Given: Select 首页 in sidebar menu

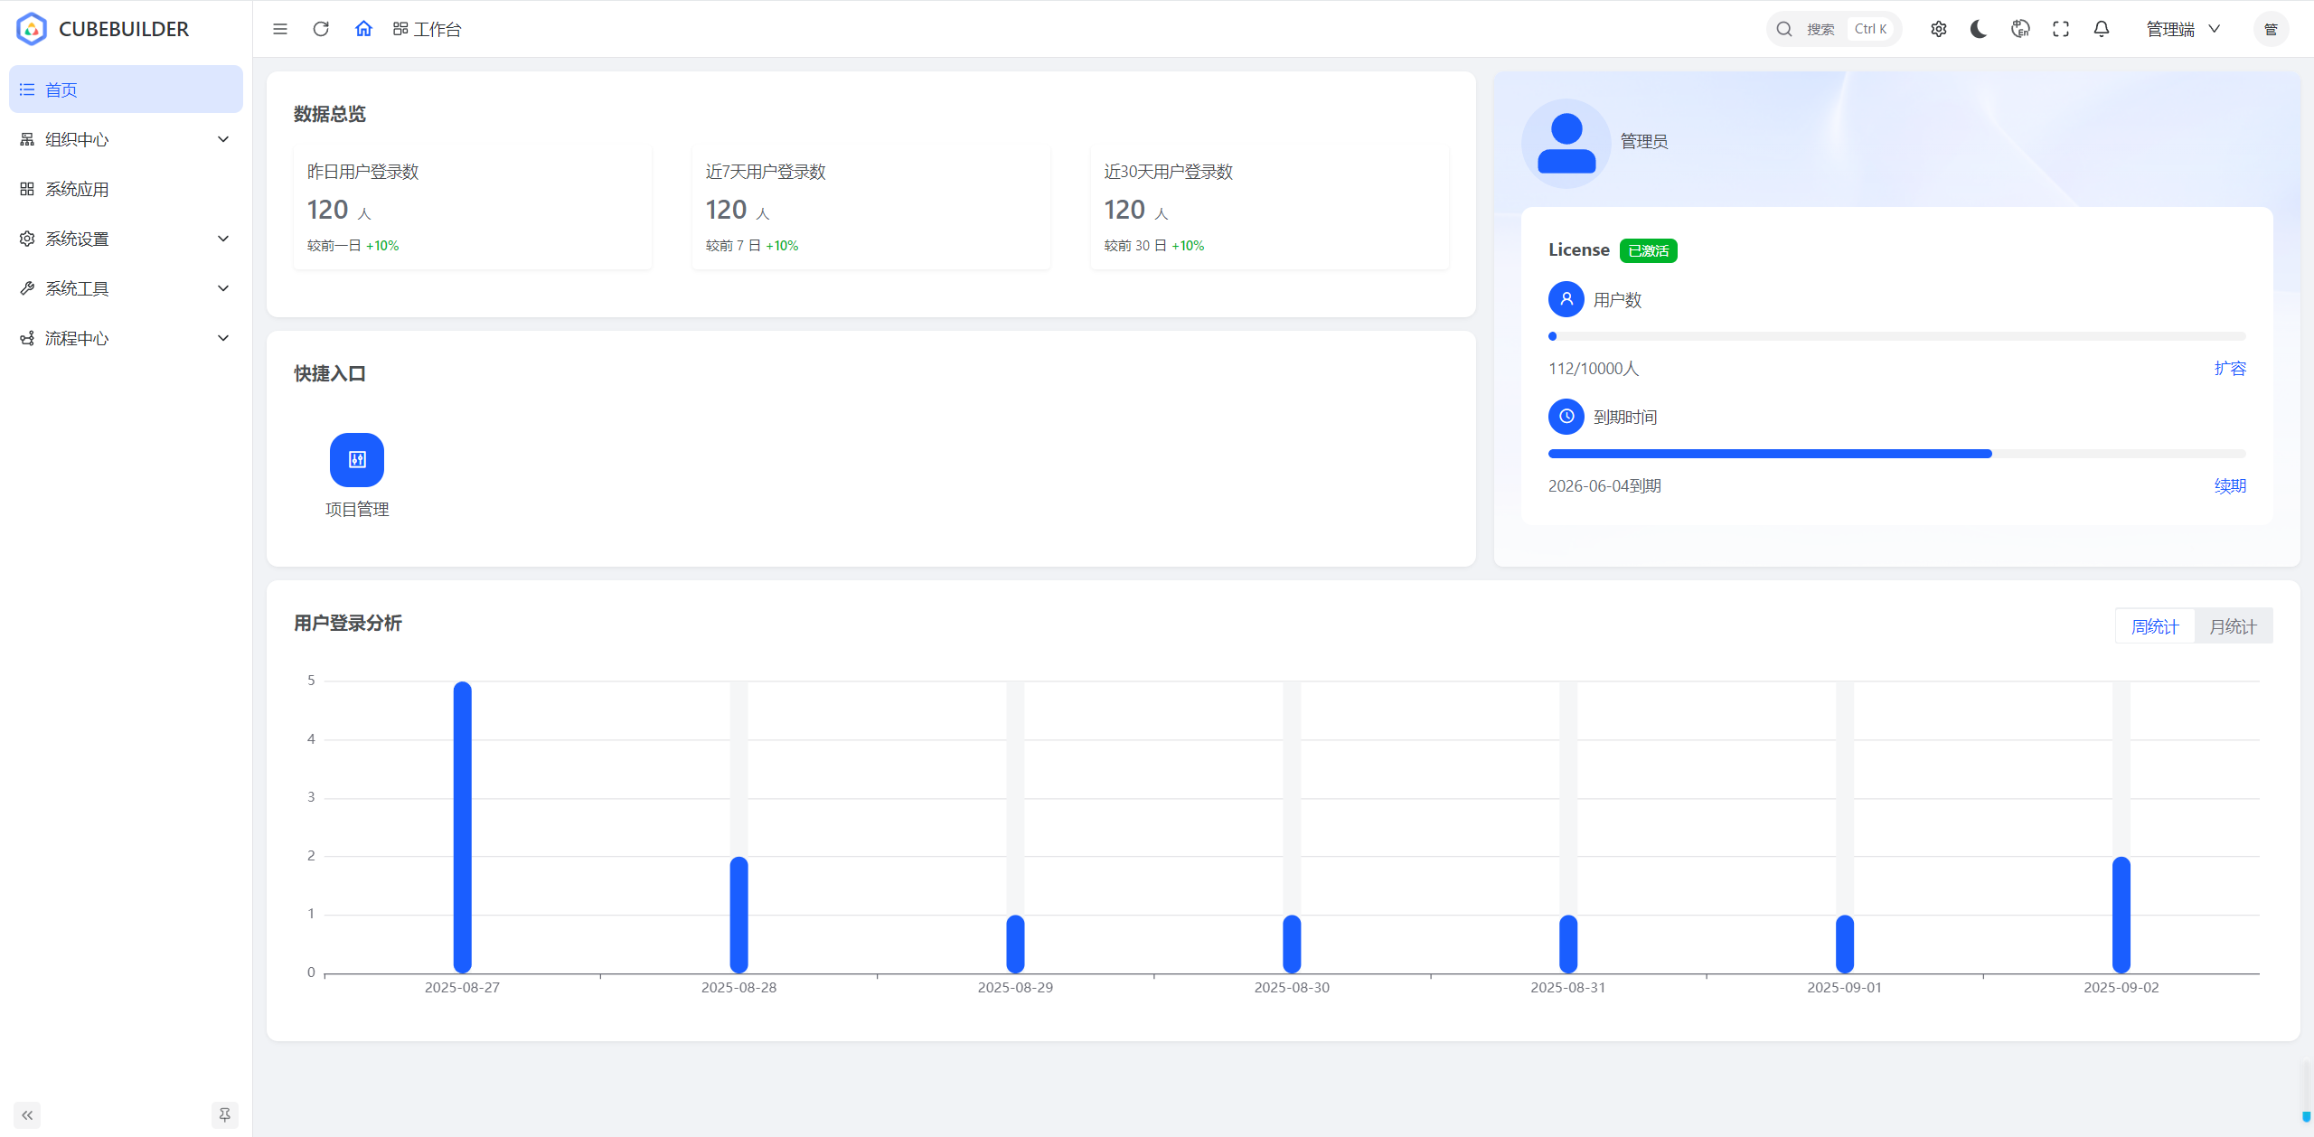Looking at the screenshot, I should point(126,89).
